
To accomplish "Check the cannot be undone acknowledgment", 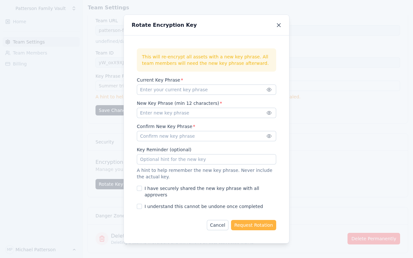I will point(139,206).
